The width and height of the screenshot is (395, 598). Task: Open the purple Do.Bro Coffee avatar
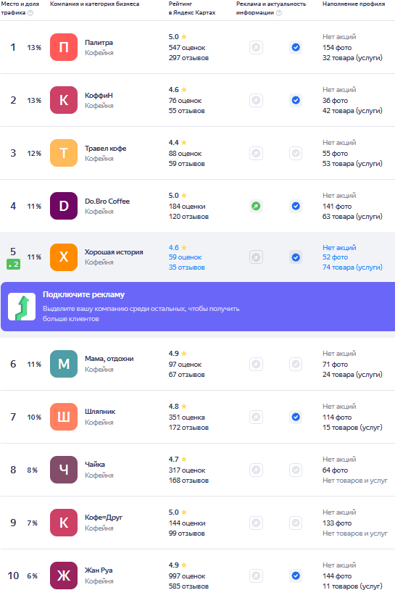click(x=64, y=206)
